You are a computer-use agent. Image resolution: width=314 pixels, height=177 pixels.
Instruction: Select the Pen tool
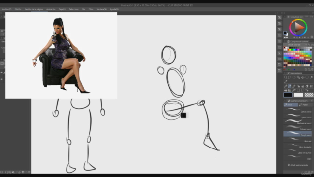[x=286, y=86]
